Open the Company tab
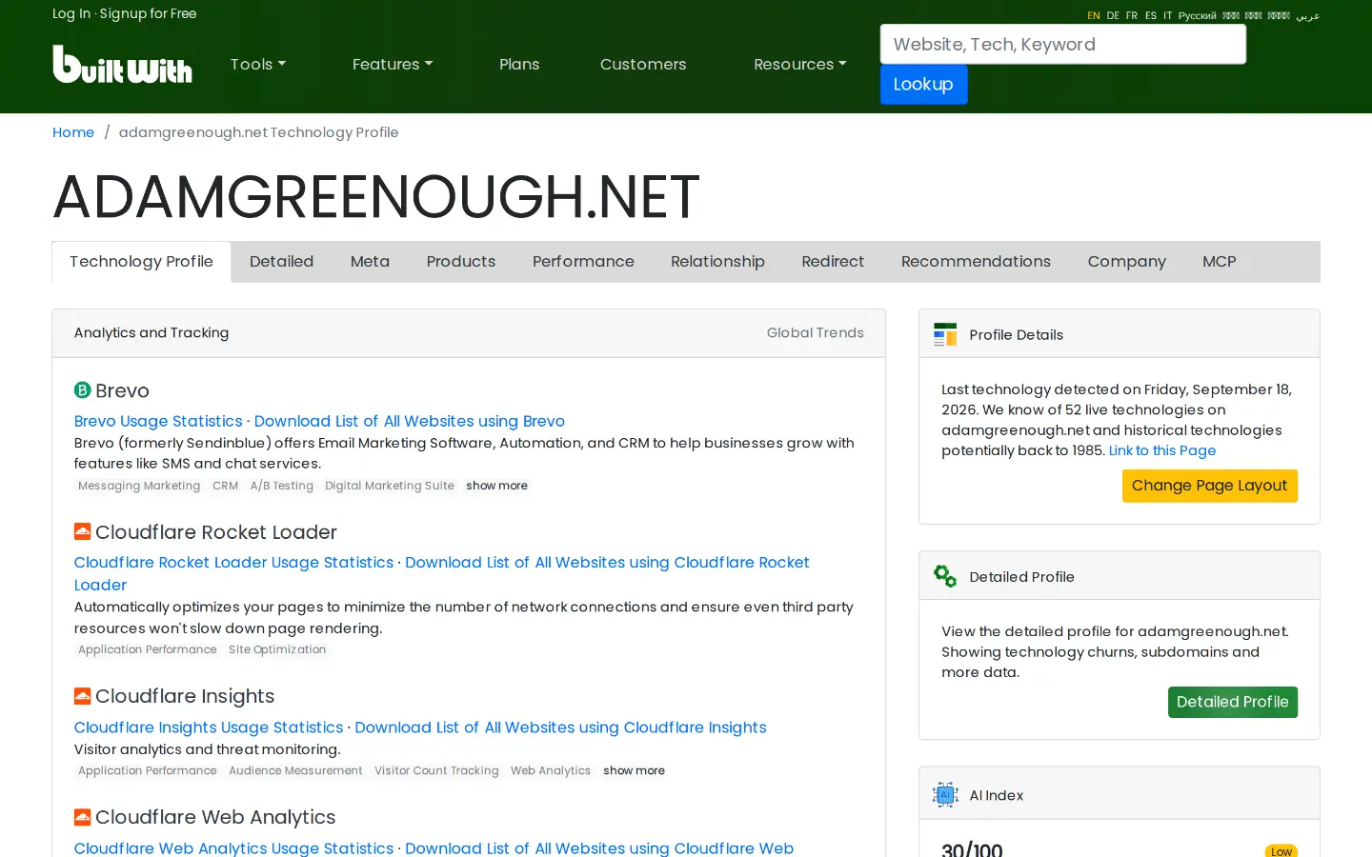This screenshot has width=1372, height=857. [x=1127, y=261]
